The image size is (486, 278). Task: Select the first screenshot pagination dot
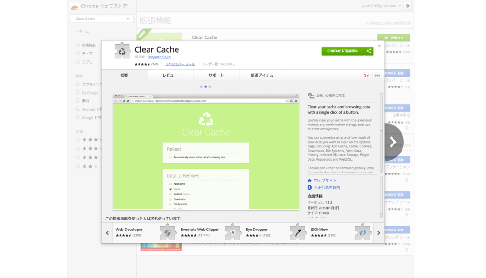(201, 86)
